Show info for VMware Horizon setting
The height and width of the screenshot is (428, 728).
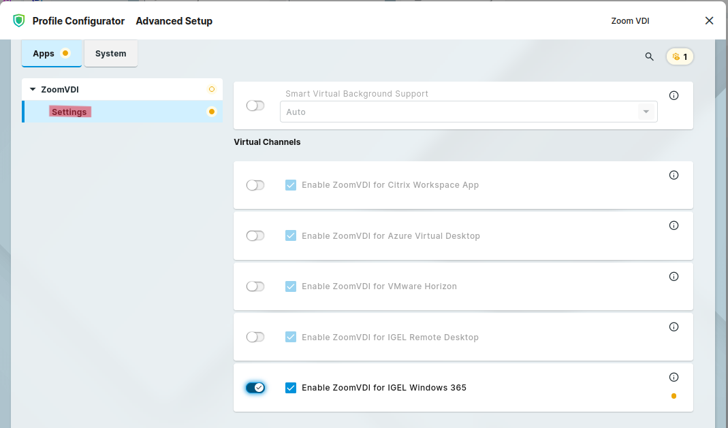pos(674,276)
